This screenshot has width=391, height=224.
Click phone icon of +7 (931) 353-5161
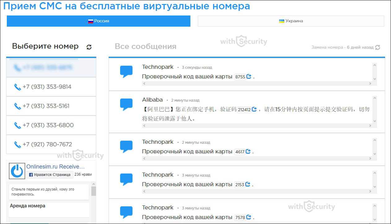[x=17, y=106]
